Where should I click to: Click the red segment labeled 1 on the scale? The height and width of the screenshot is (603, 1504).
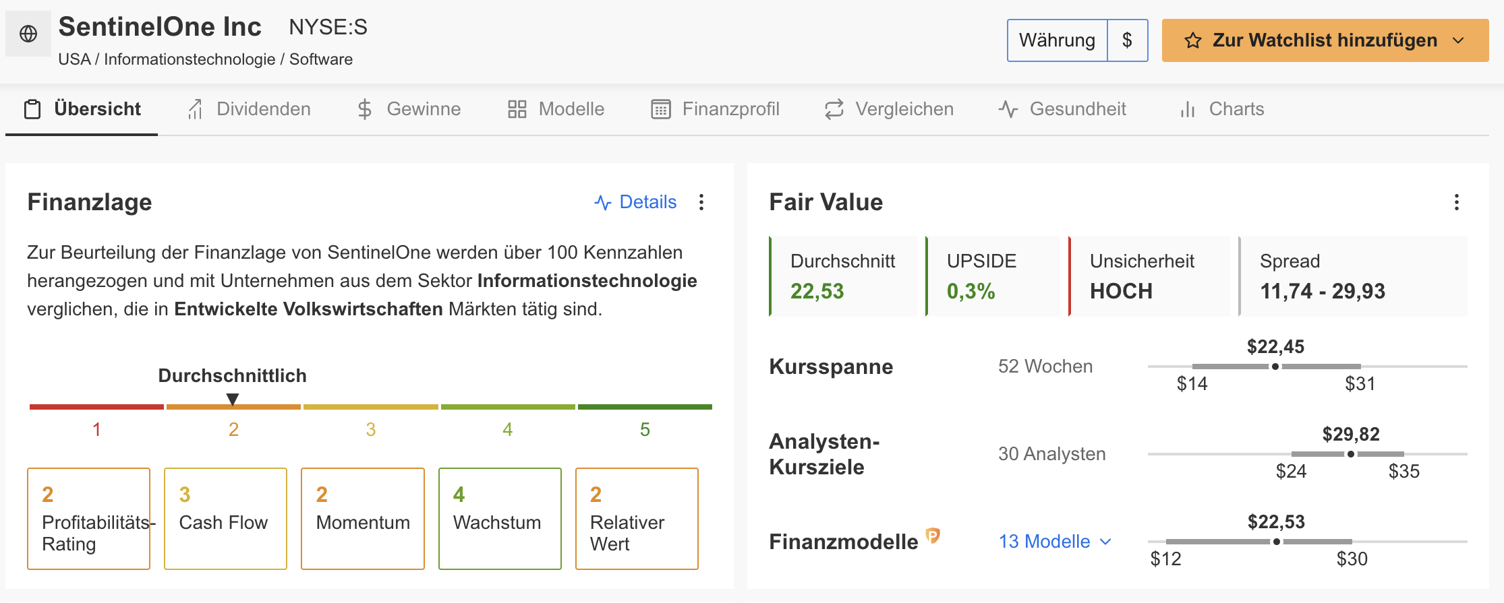click(x=96, y=407)
